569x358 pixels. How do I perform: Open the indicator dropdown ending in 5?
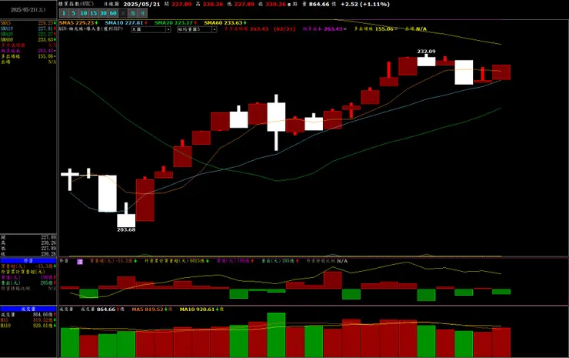click(x=197, y=29)
